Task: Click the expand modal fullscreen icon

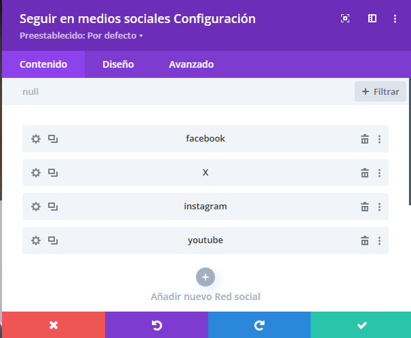Action: 345,18
